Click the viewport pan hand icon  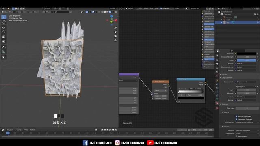pyautogui.click(x=115, y=32)
